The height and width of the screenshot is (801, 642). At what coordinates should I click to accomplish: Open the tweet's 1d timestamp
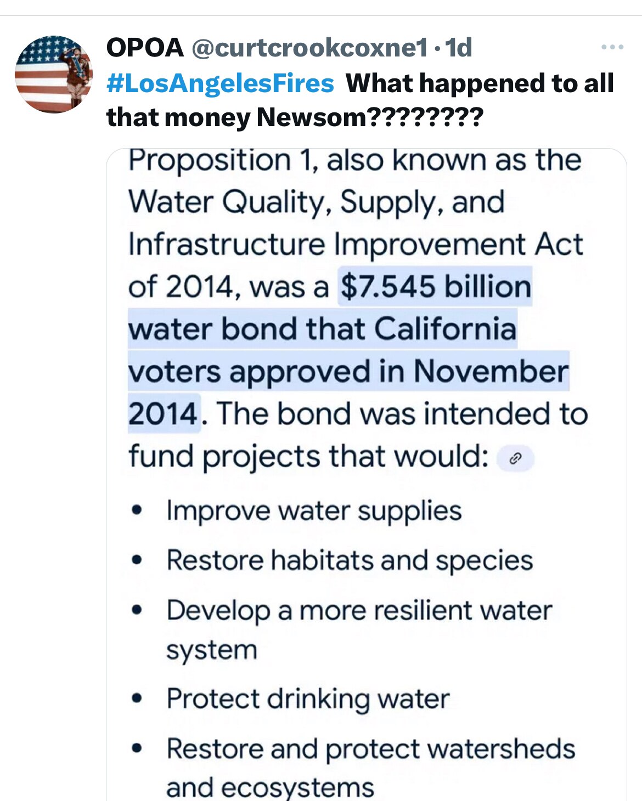[x=459, y=48]
